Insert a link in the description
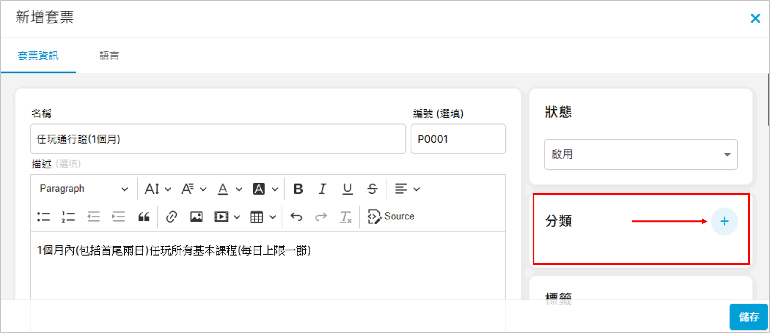 171,216
